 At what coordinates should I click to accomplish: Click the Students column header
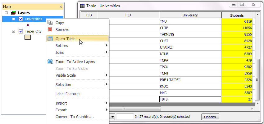[x=237, y=15]
